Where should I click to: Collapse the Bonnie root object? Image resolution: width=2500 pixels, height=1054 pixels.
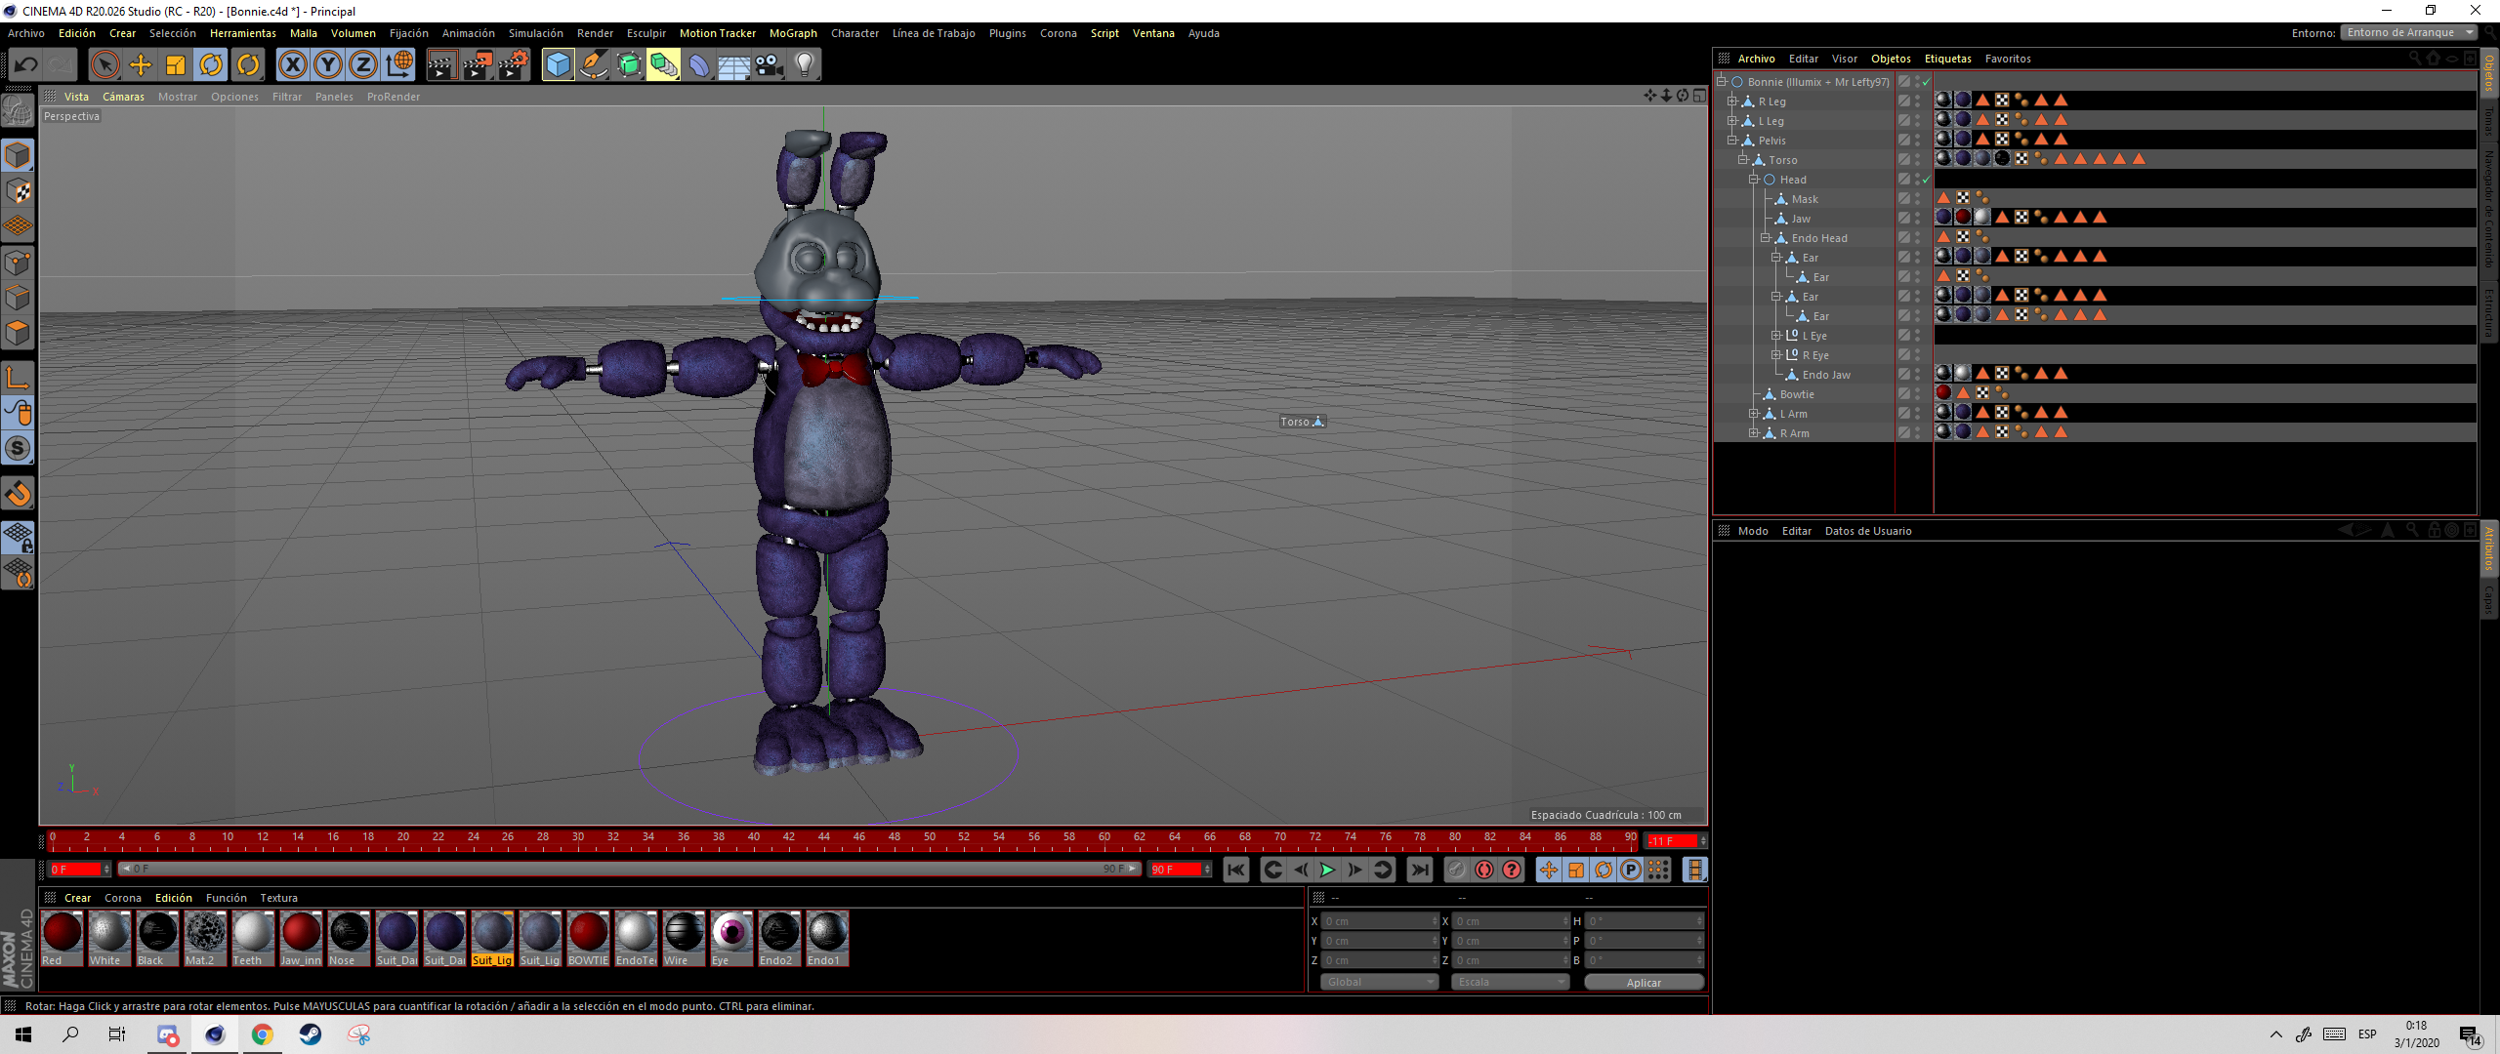[x=1722, y=82]
